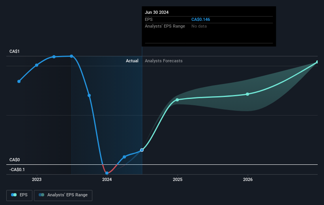Click the EPS row label in tooltip
324x205 pixels.
point(148,19)
